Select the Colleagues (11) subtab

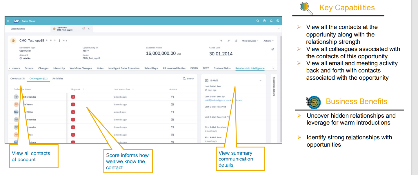[x=39, y=79]
